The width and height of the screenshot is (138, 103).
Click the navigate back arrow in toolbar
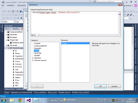pos(4,12)
